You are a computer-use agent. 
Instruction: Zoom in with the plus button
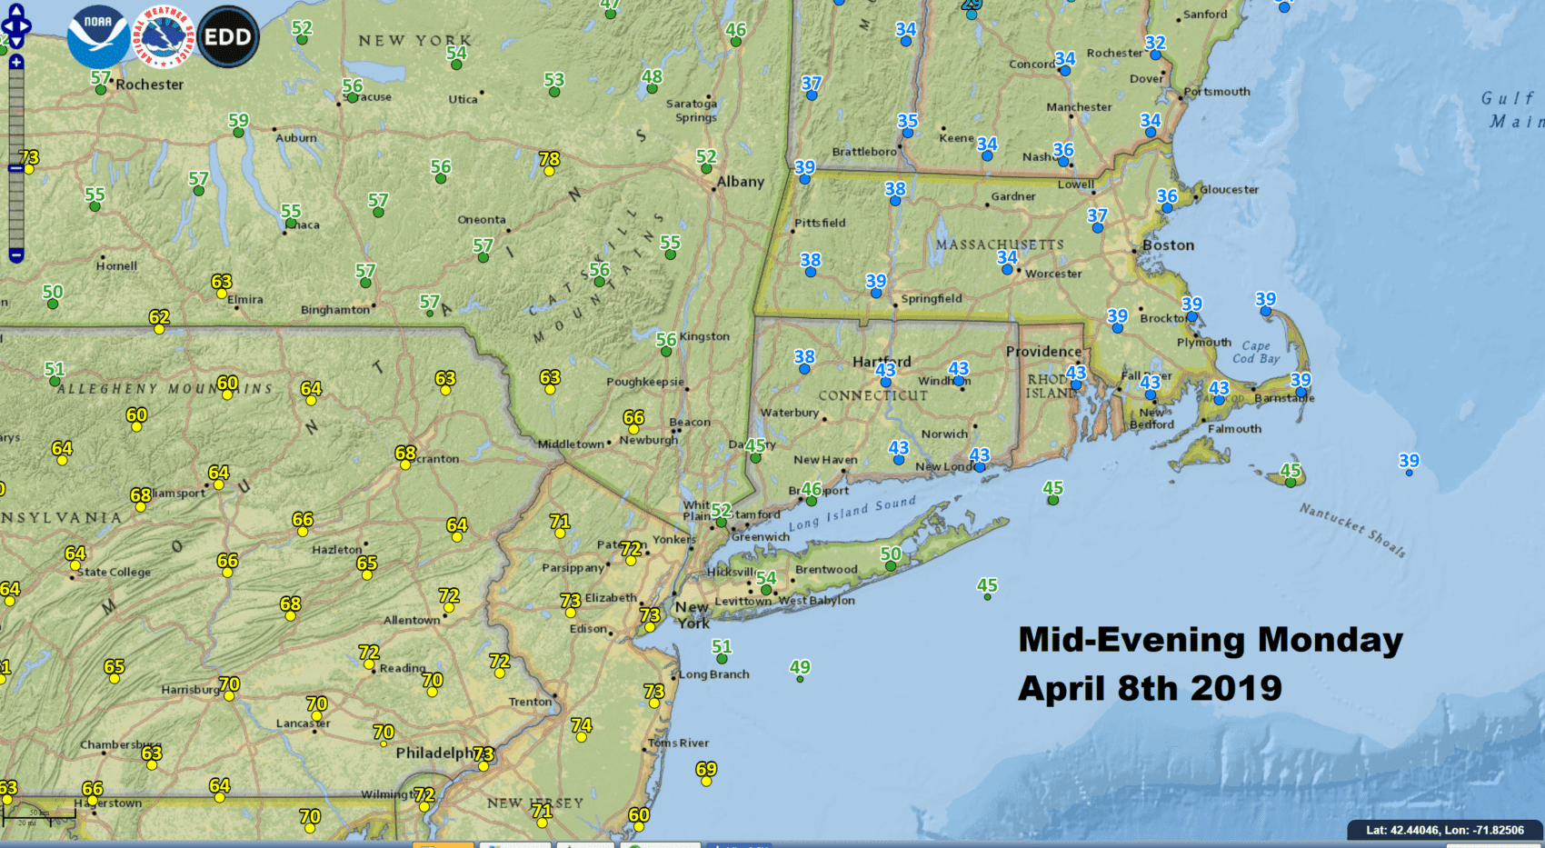pos(16,63)
